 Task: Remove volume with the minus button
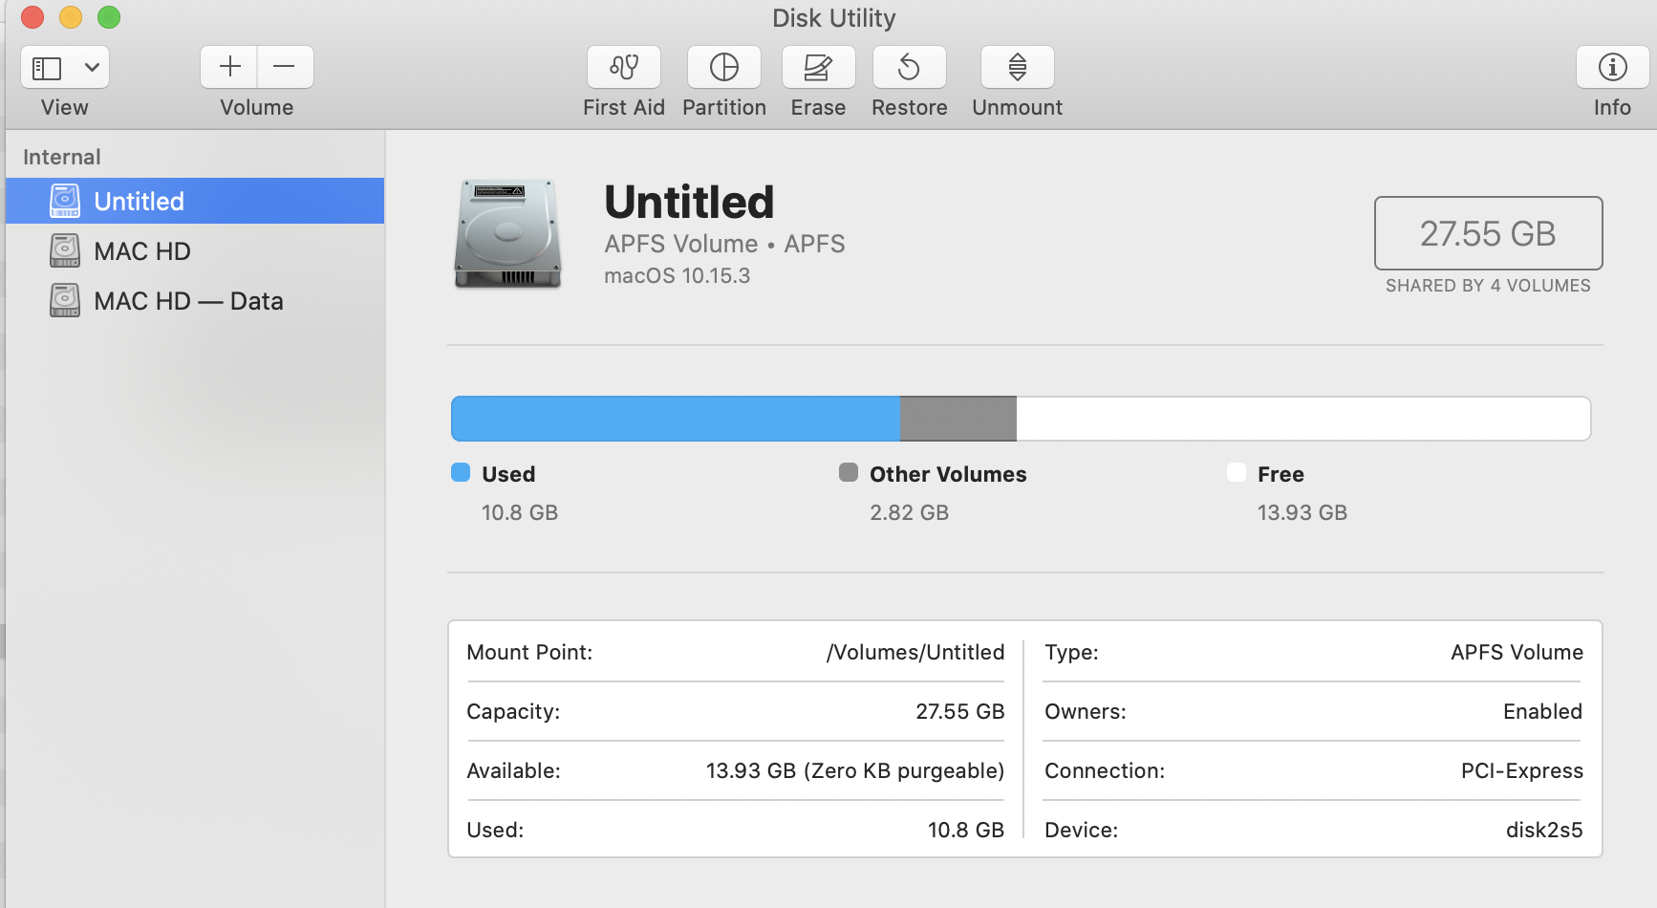285,67
